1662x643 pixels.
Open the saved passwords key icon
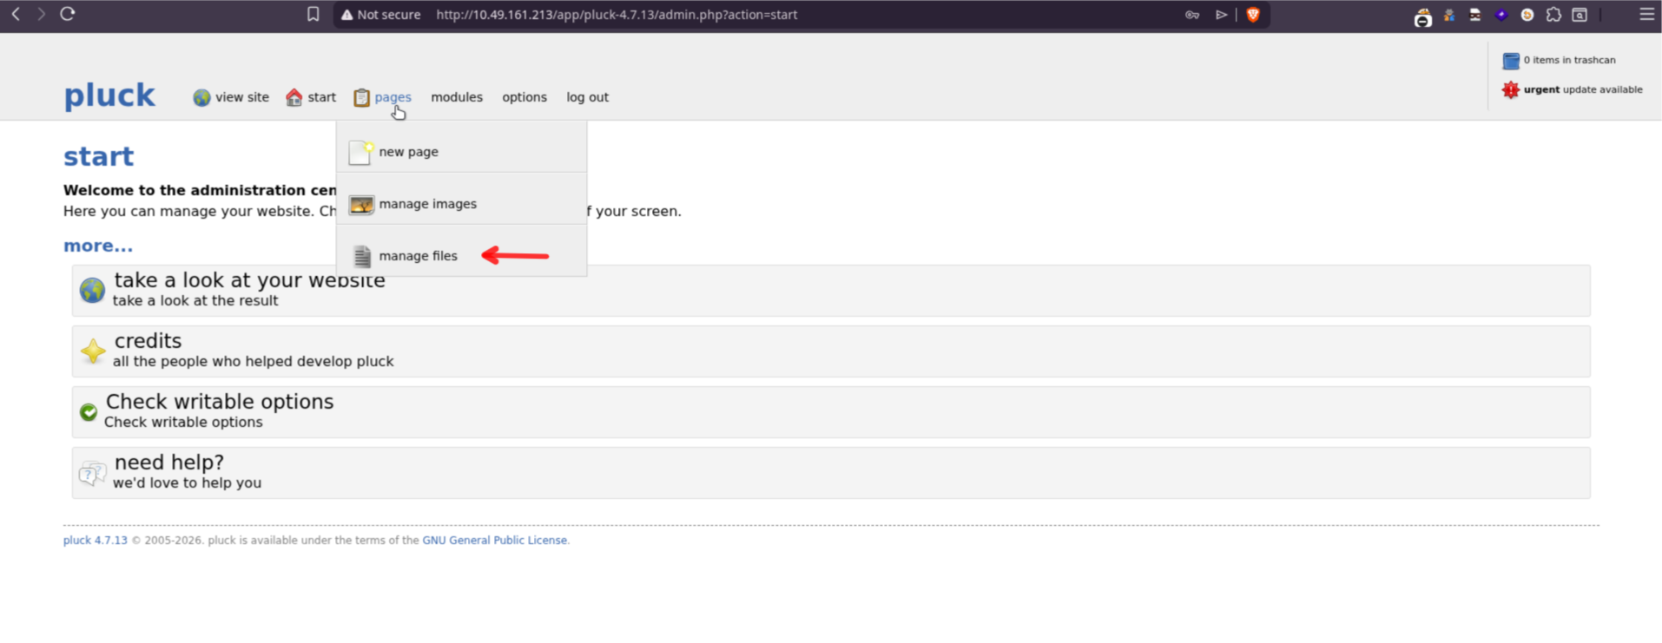(x=1192, y=15)
